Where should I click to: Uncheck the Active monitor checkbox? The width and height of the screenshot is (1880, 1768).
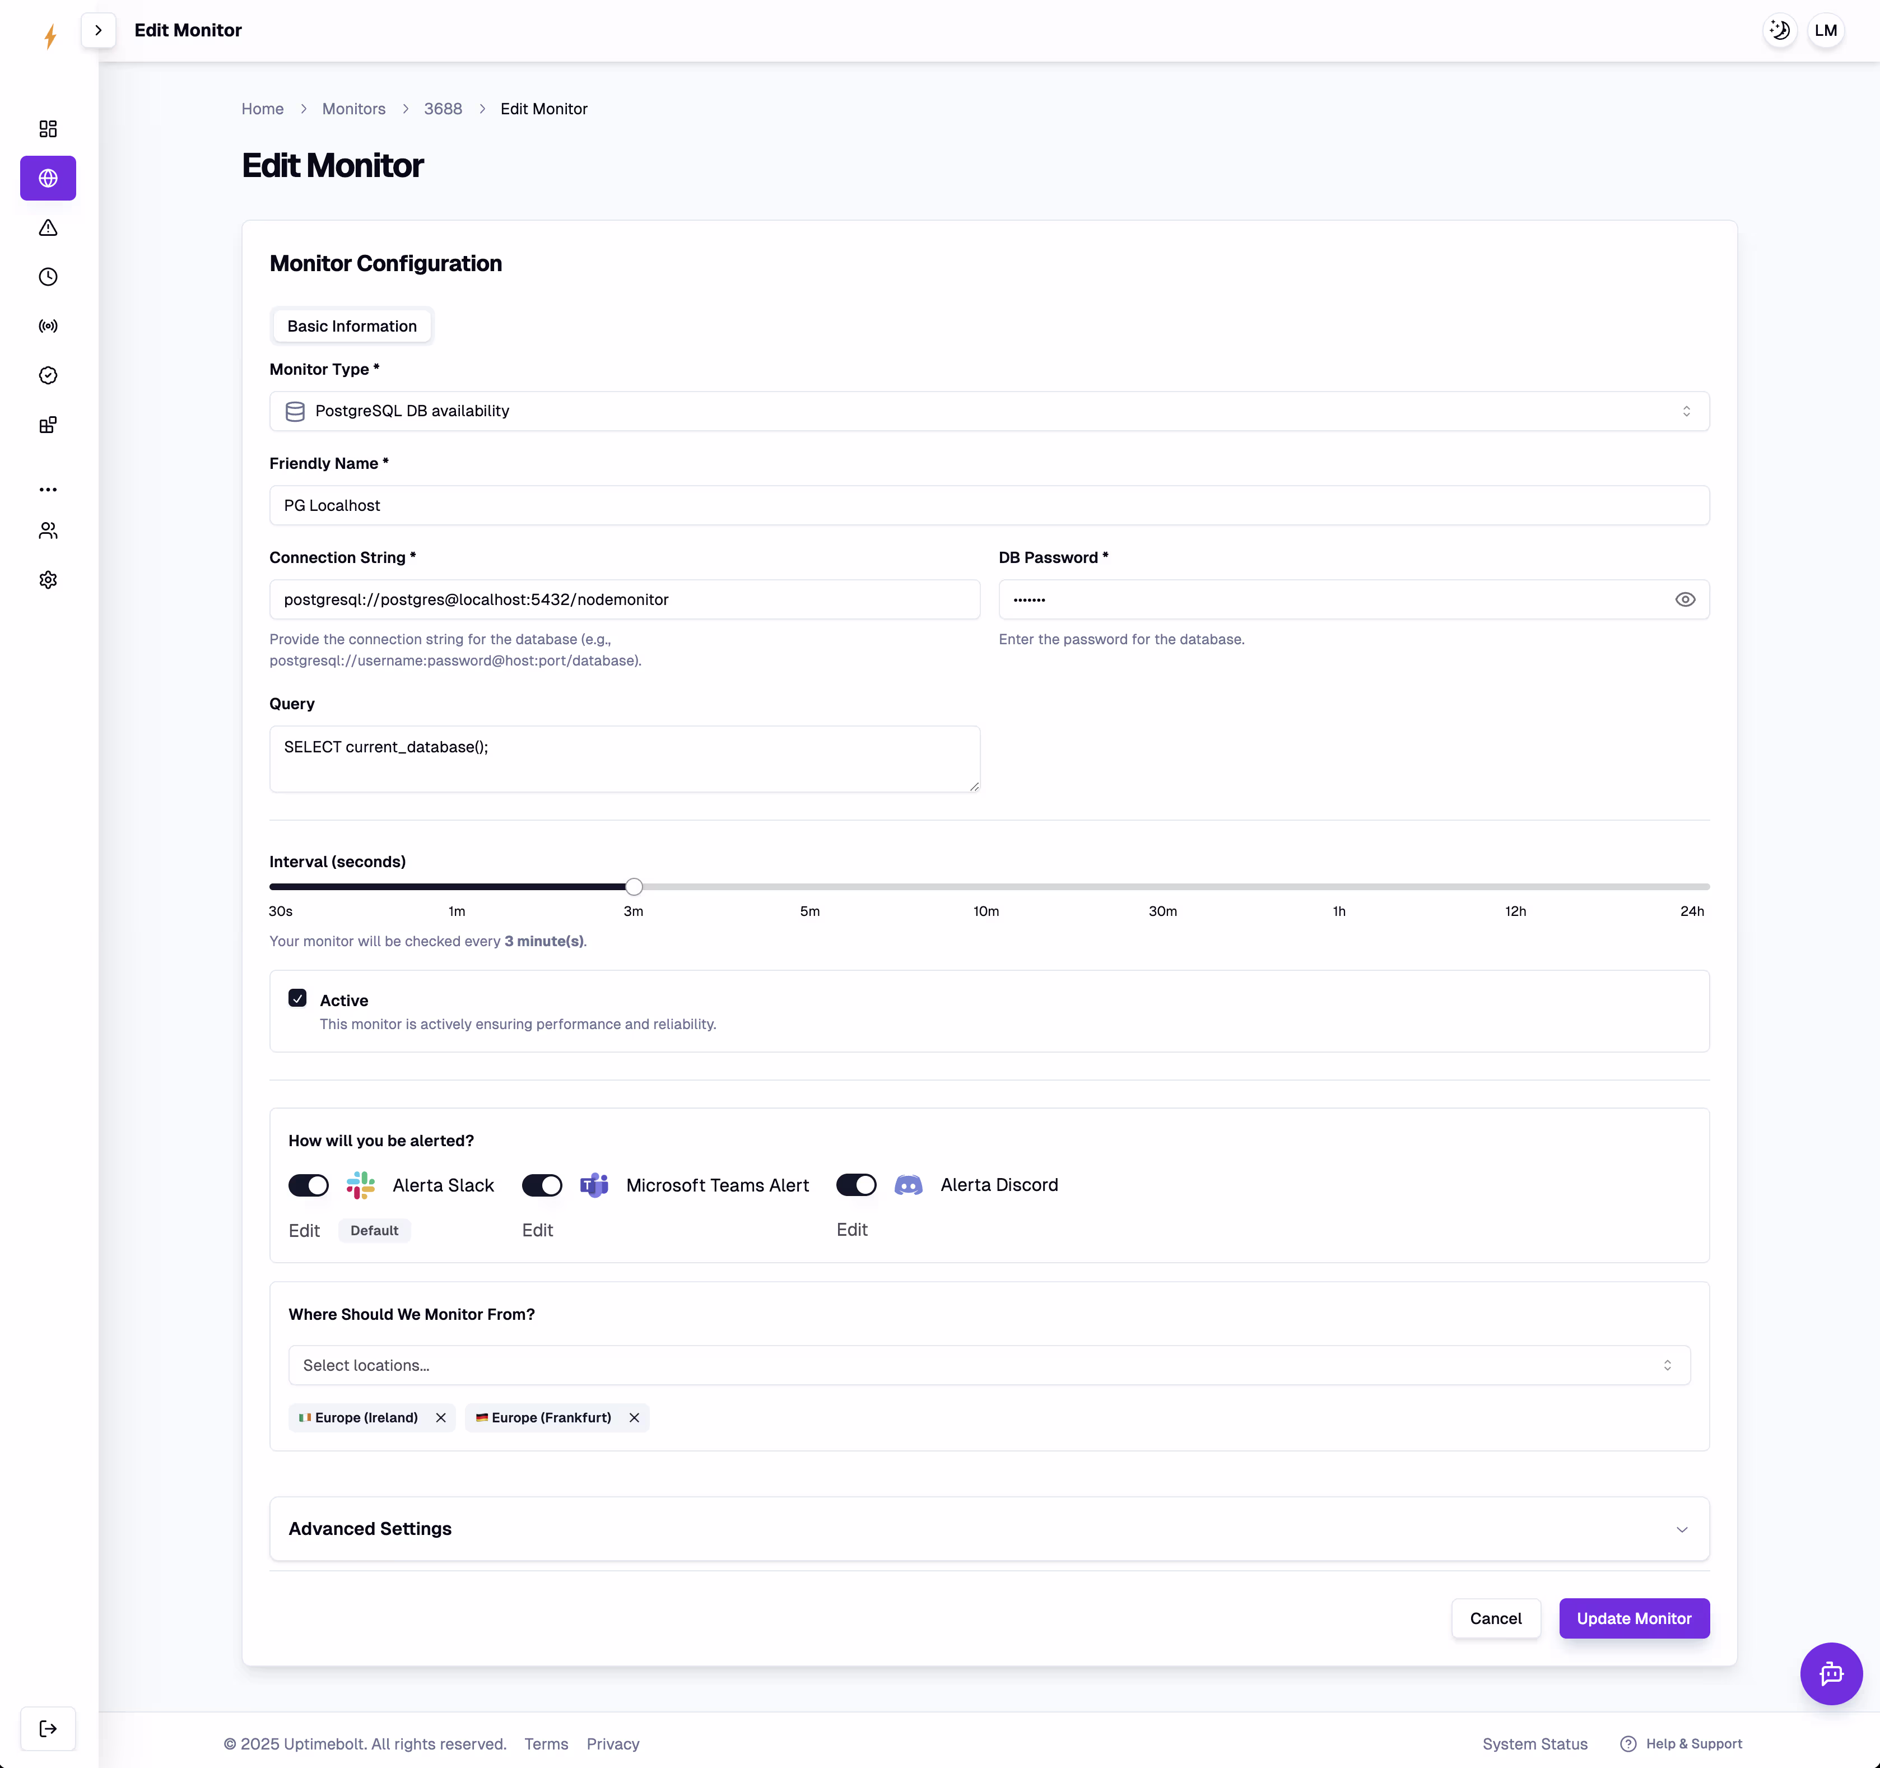pos(298,998)
